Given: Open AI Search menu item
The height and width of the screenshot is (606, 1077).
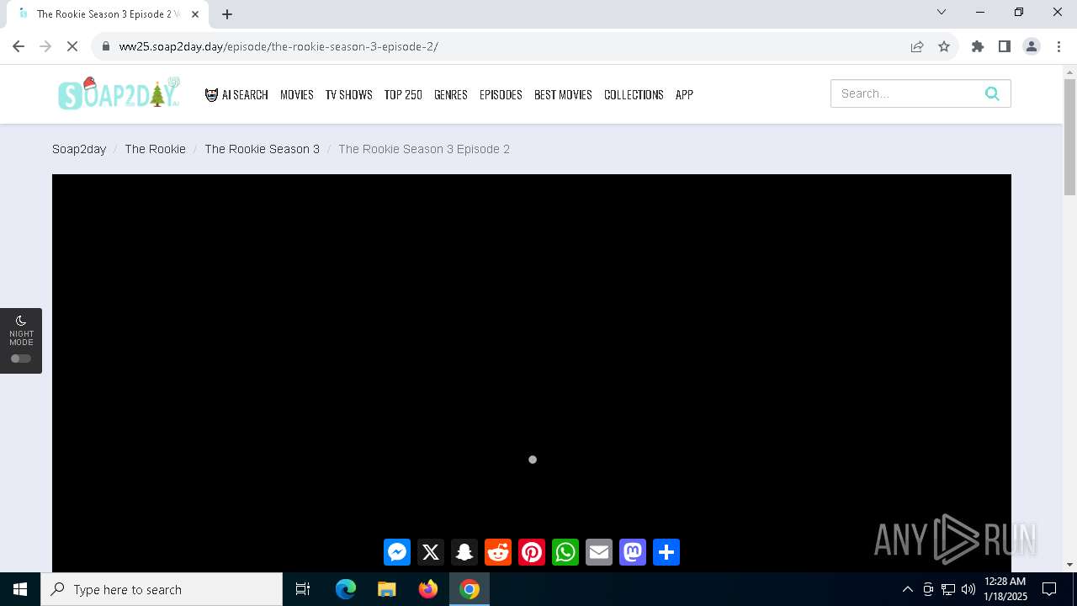Looking at the screenshot, I should point(236,94).
